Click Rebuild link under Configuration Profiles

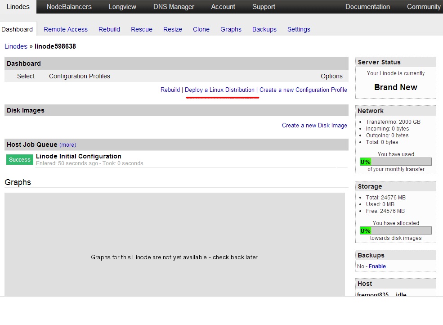pos(170,90)
